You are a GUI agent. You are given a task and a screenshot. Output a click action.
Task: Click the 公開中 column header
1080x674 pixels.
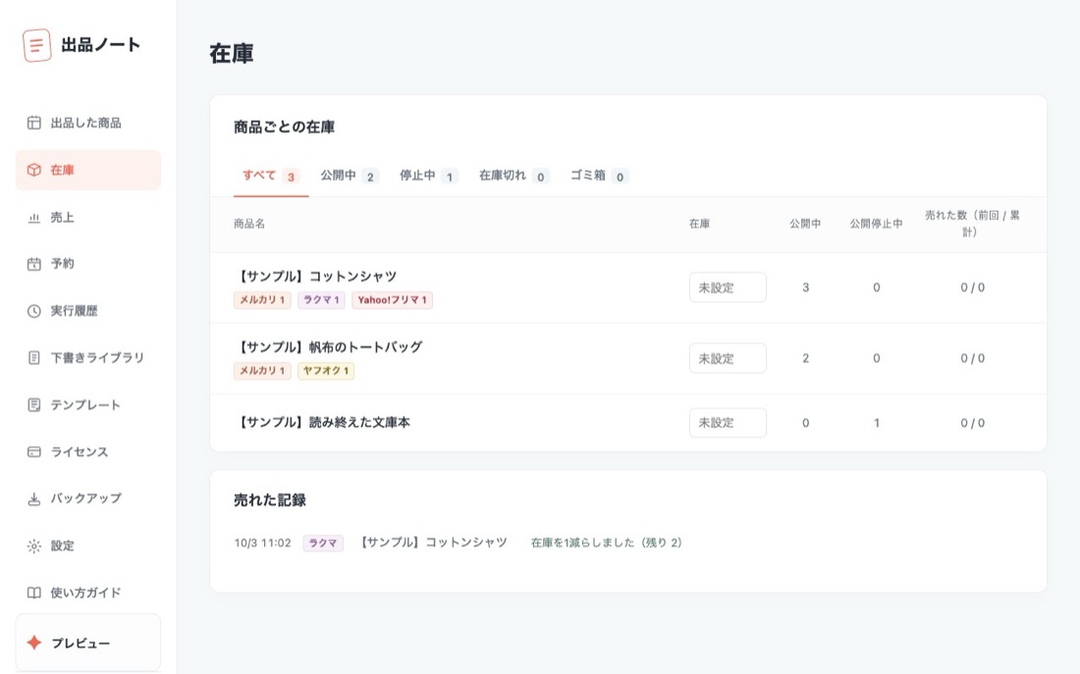pos(805,224)
